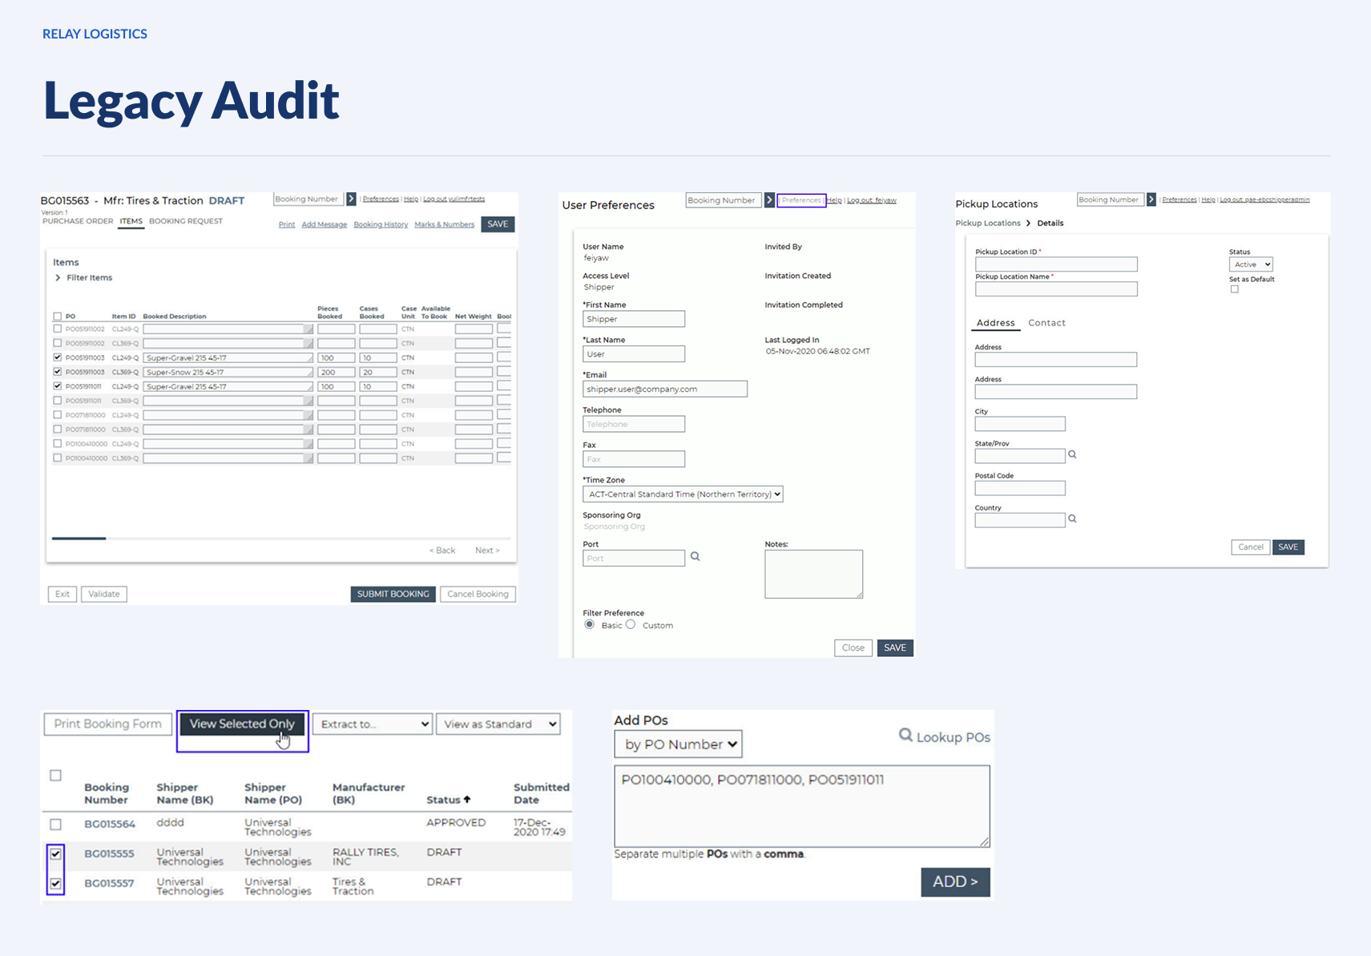Click Save in User Preferences
The width and height of the screenshot is (1371, 956).
click(x=895, y=647)
